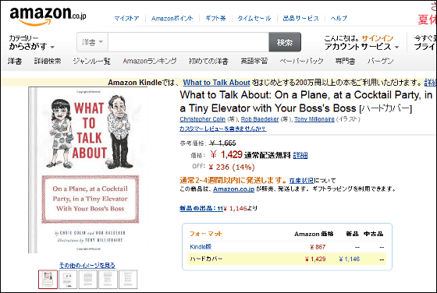Click the amazon.co.jp logo
Screen dimensions: 437x293
[x=48, y=16]
